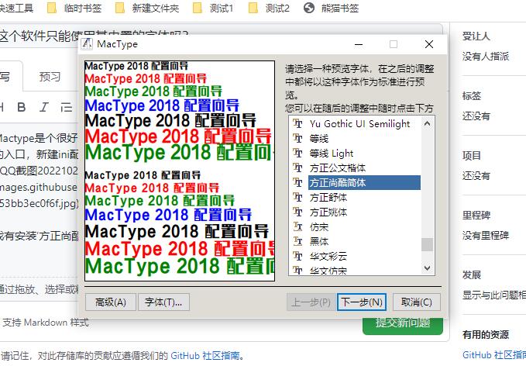
Task: Click font icon beside 方正姚体
Action: pos(297,212)
